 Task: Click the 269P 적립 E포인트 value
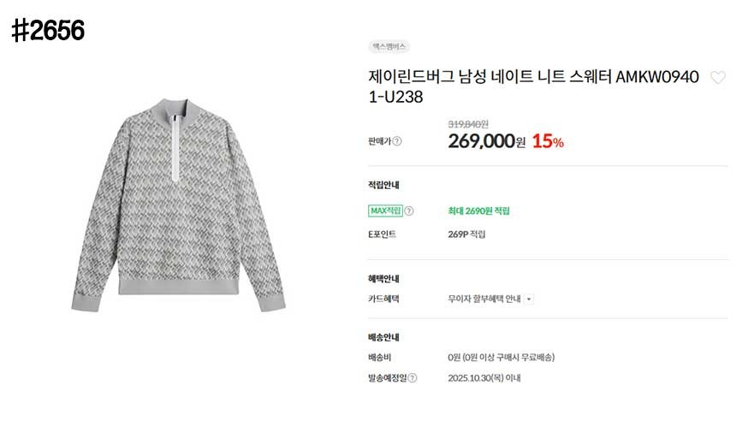466,234
